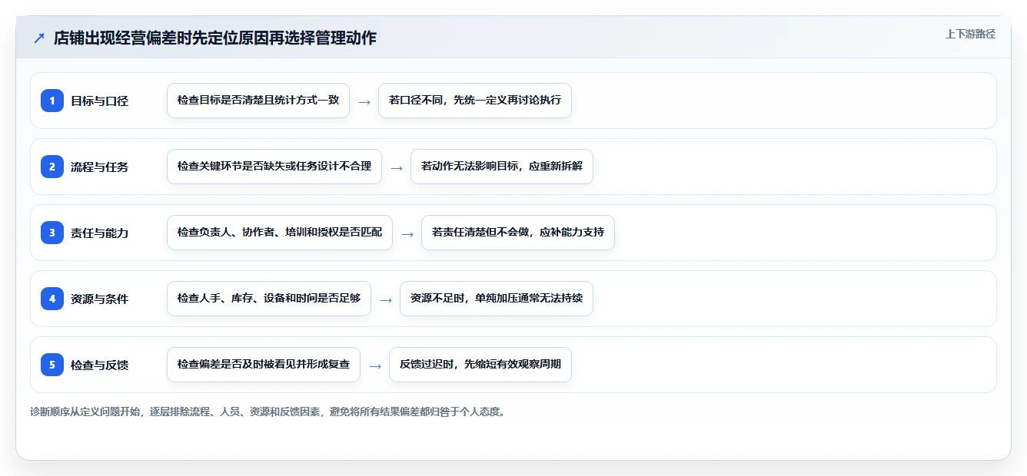Image resolution: width=1027 pixels, height=476 pixels.
Task: Click the box 若动作无法影响目标，应重新拆解
Action: pos(502,167)
